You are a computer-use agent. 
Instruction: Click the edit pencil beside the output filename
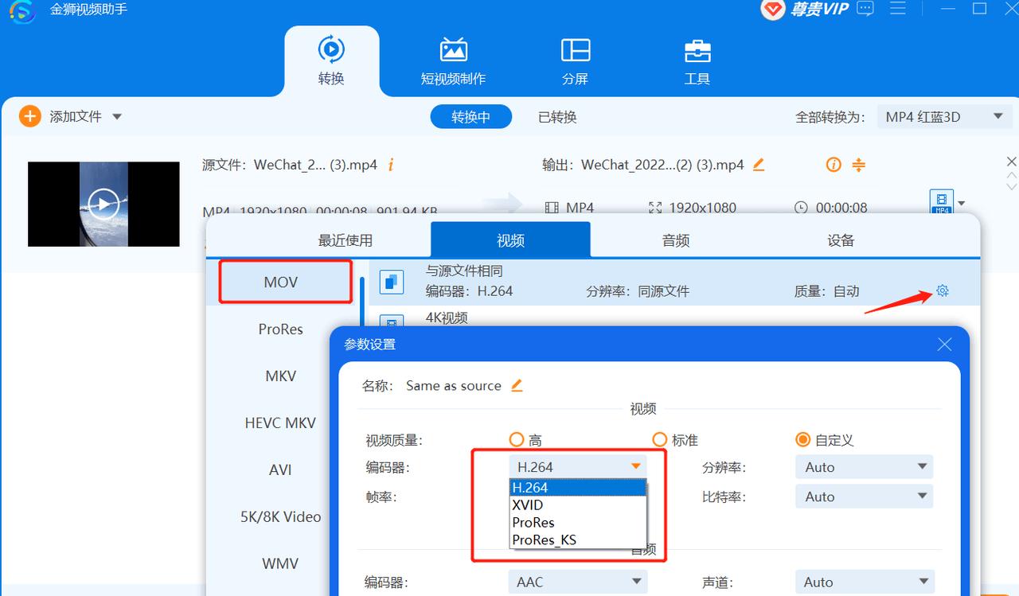[x=758, y=165]
